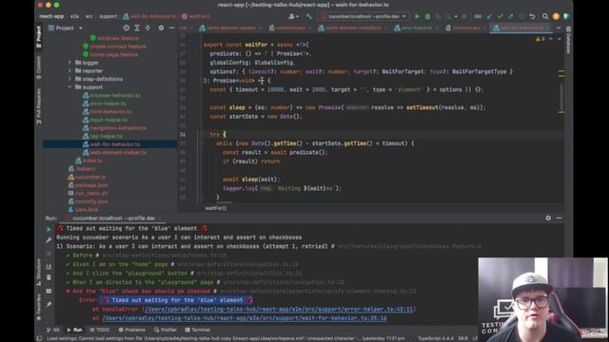Click support breadcrumb in navigation bar
609x342 pixels.
point(108,16)
